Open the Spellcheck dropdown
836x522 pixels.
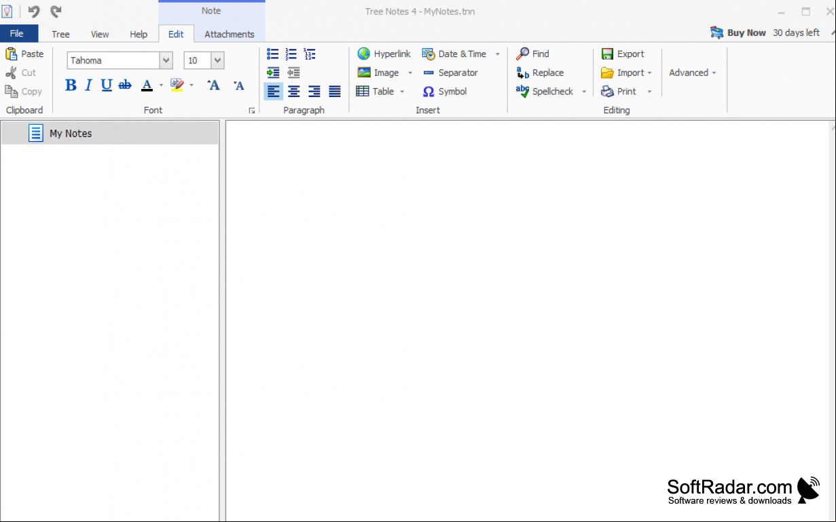(x=584, y=92)
